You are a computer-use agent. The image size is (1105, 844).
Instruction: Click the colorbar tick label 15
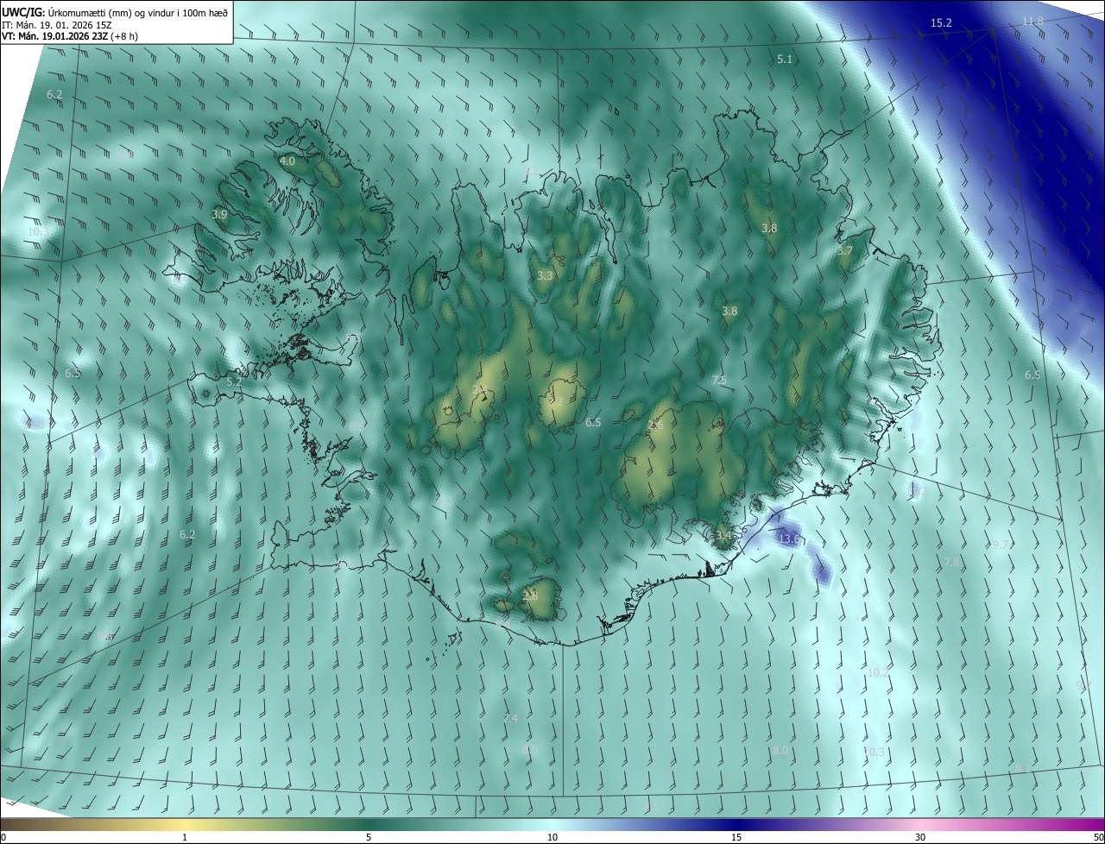(736, 837)
